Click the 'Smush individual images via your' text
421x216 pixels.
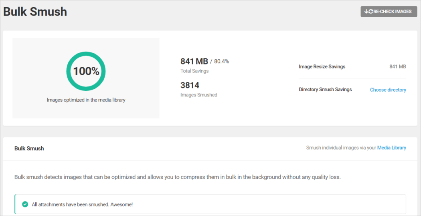(x=341, y=148)
